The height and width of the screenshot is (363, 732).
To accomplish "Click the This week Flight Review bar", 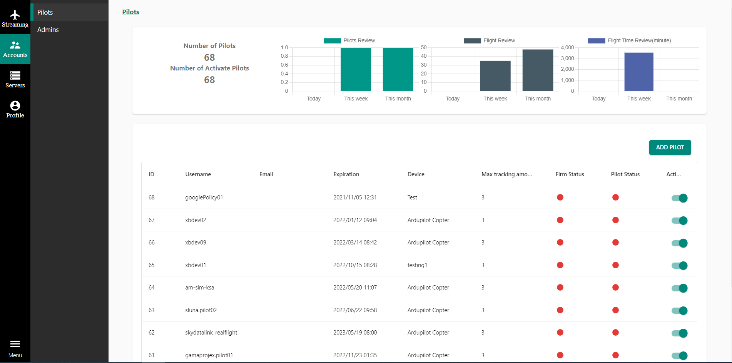I will pyautogui.click(x=495, y=76).
